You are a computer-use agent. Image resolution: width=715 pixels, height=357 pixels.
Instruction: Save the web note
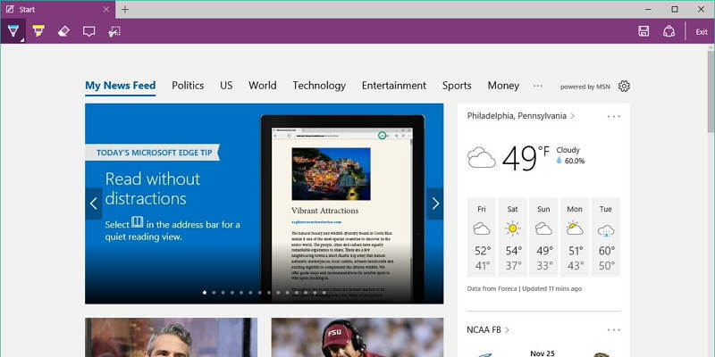pos(643,31)
